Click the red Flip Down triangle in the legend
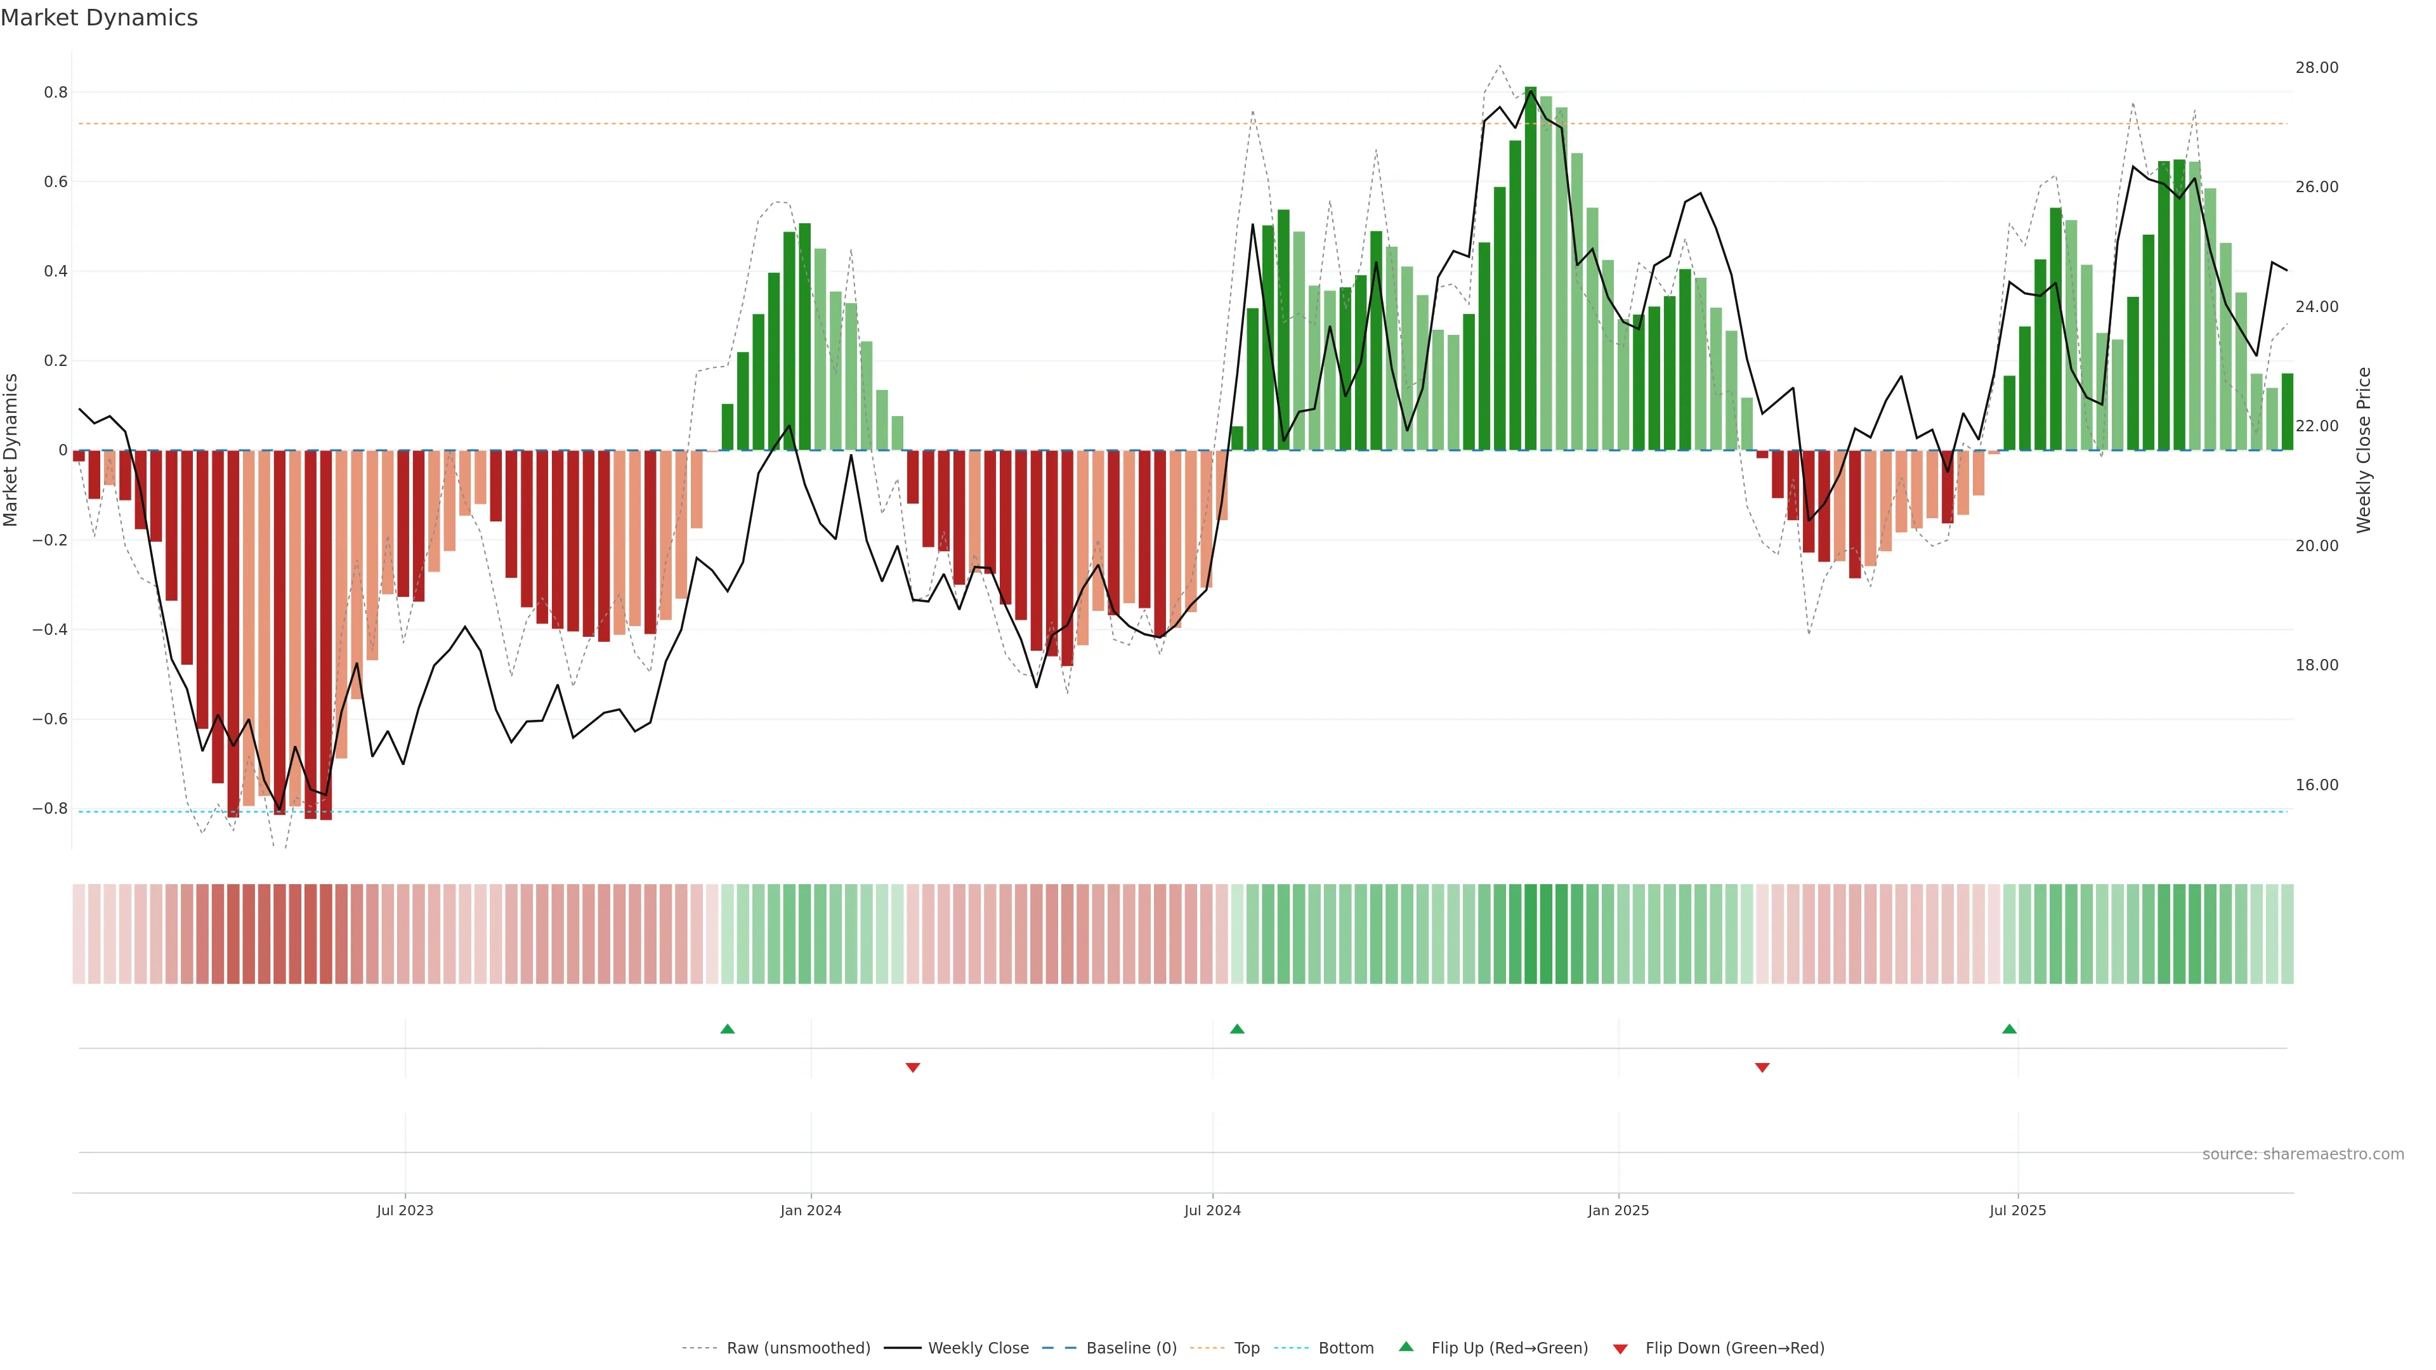 click(x=1620, y=1349)
